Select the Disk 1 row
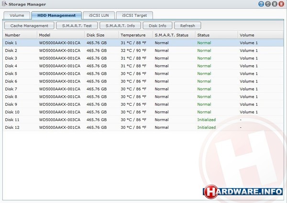The image size is (287, 203). [x=143, y=43]
